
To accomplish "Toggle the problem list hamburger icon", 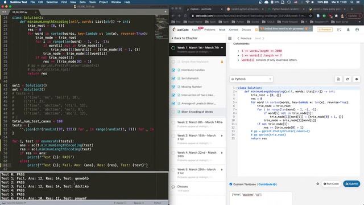I will click(230, 38).
